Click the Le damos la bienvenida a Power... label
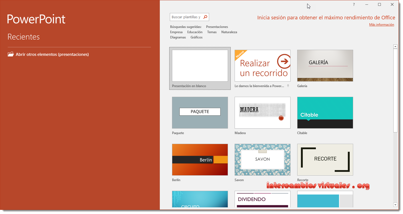This screenshot has height=214, width=403. 259,86
